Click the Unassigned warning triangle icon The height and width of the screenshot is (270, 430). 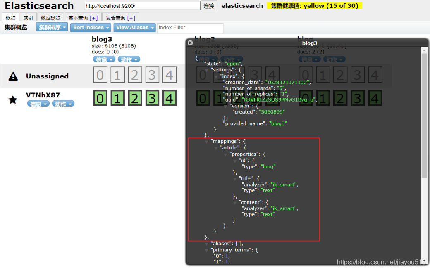13,76
